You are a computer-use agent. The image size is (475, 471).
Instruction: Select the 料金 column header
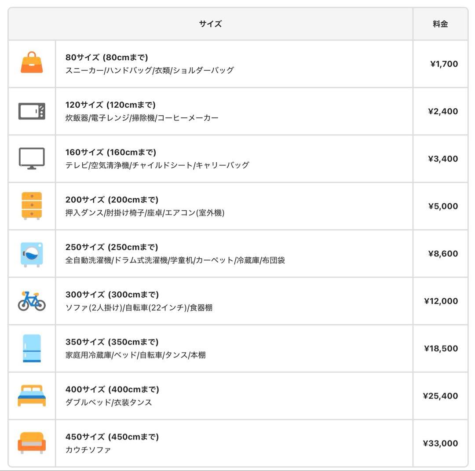pyautogui.click(x=440, y=24)
